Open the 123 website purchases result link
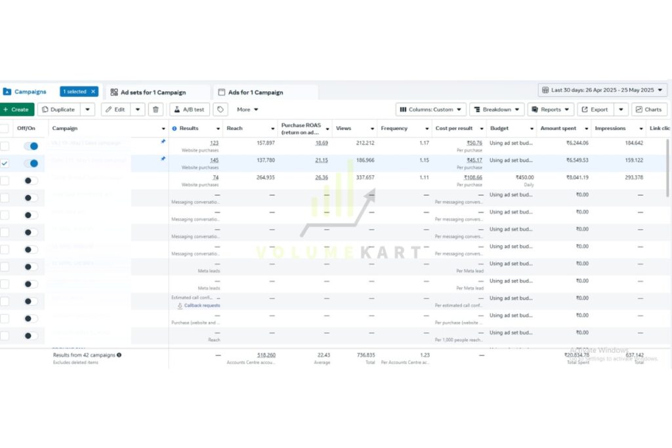 pyautogui.click(x=215, y=143)
